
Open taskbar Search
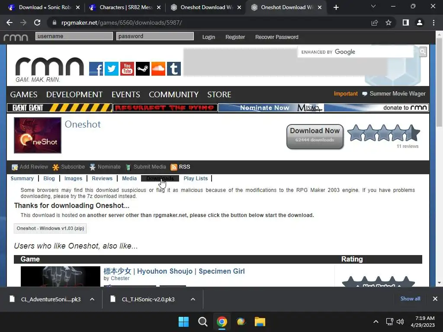pyautogui.click(x=202, y=322)
